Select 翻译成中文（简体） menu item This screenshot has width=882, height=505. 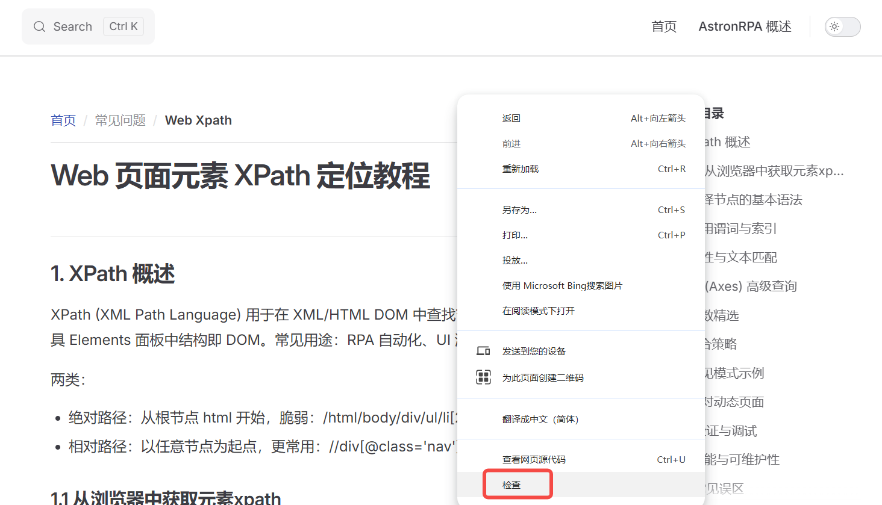pos(540,420)
